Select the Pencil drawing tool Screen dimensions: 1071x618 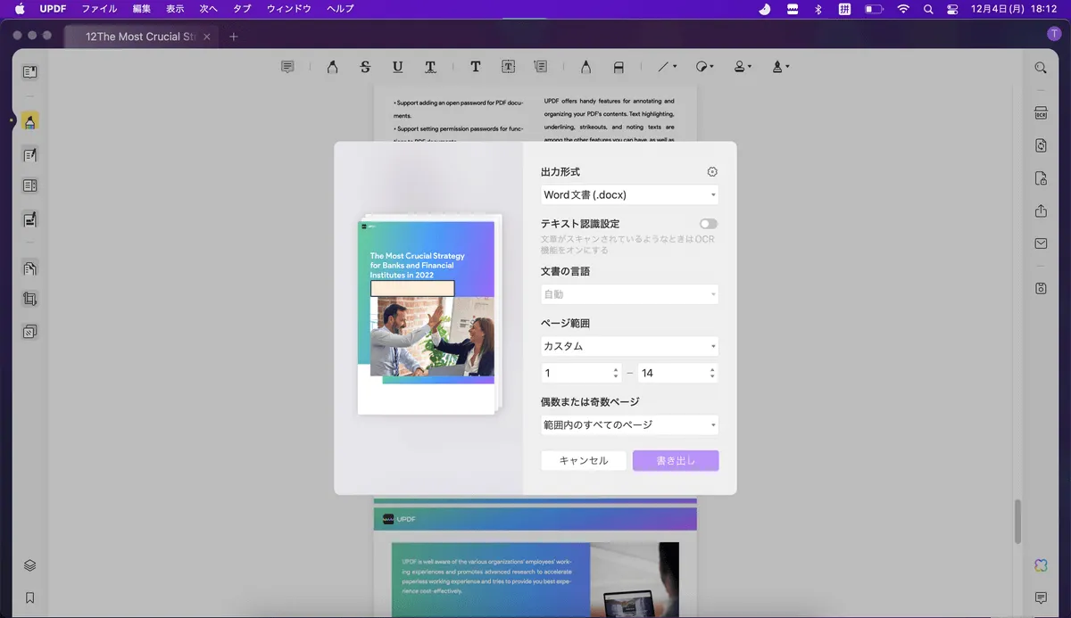(585, 67)
